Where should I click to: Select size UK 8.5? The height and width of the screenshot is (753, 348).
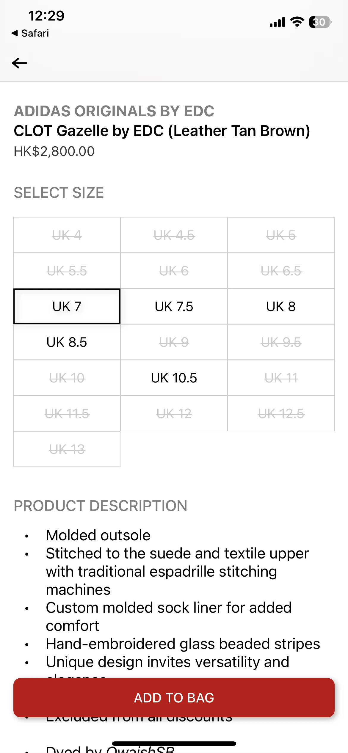click(67, 342)
